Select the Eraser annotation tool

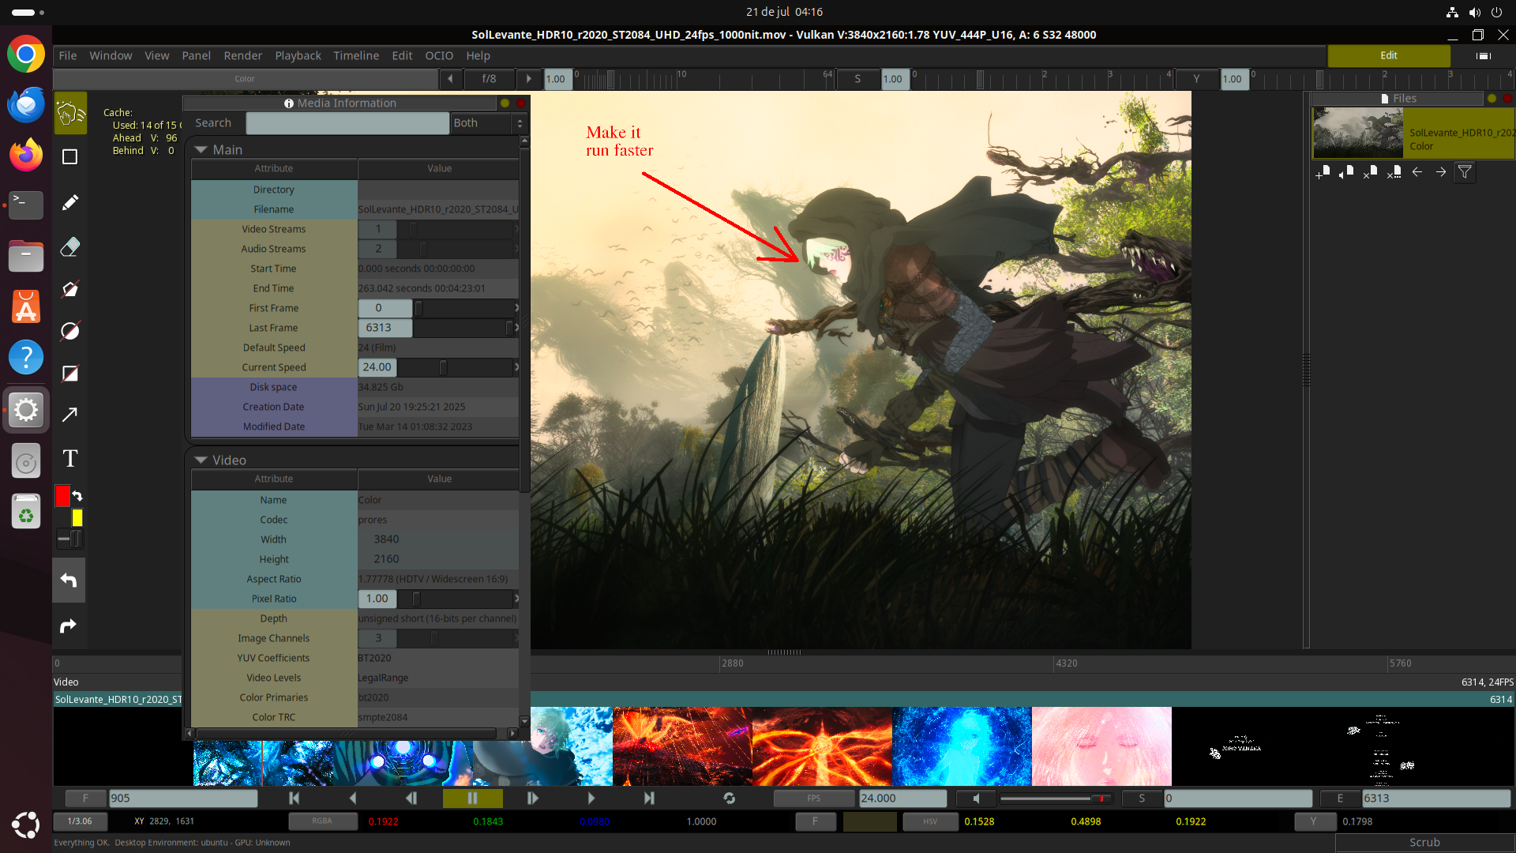coord(69,247)
